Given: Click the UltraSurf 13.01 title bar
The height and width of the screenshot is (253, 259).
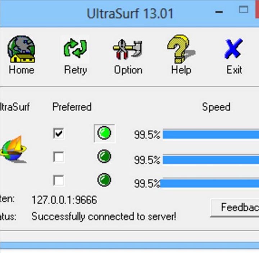Looking at the screenshot, I should tap(129, 14).
